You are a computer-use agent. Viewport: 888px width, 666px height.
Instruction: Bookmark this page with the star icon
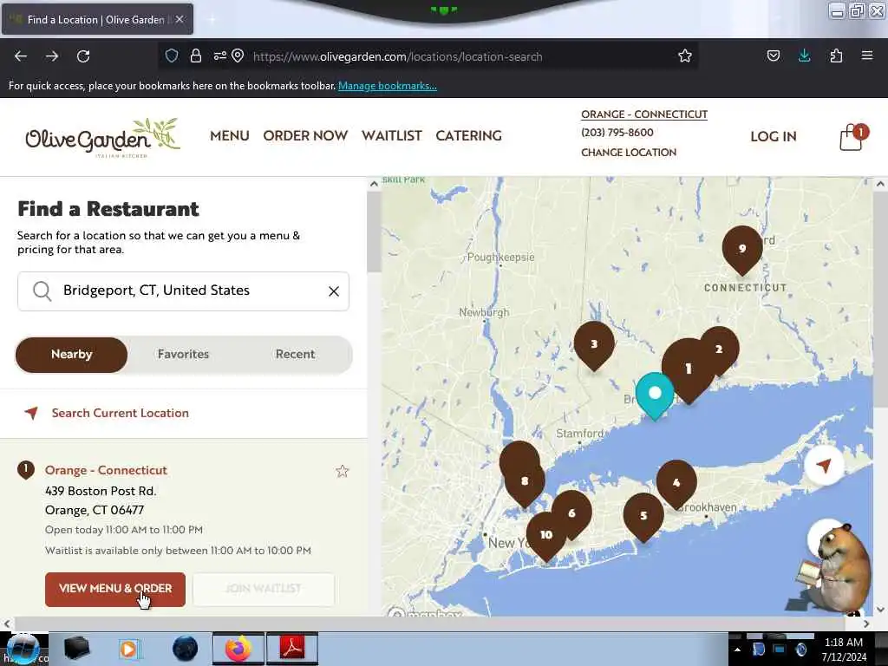point(685,56)
